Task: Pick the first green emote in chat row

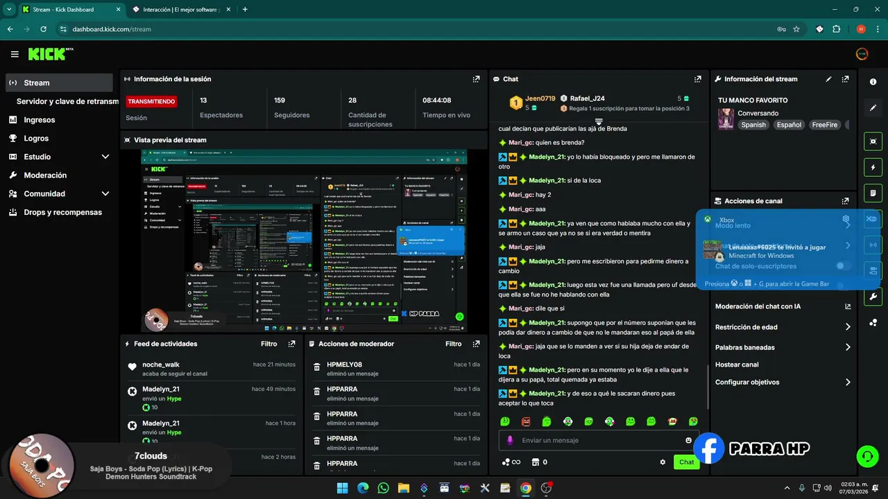Action: [505, 421]
